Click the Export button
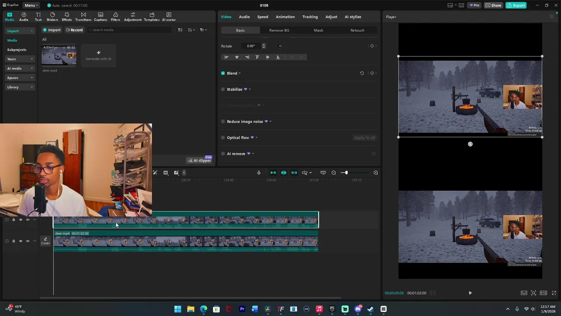561x316 pixels. tap(516, 5)
